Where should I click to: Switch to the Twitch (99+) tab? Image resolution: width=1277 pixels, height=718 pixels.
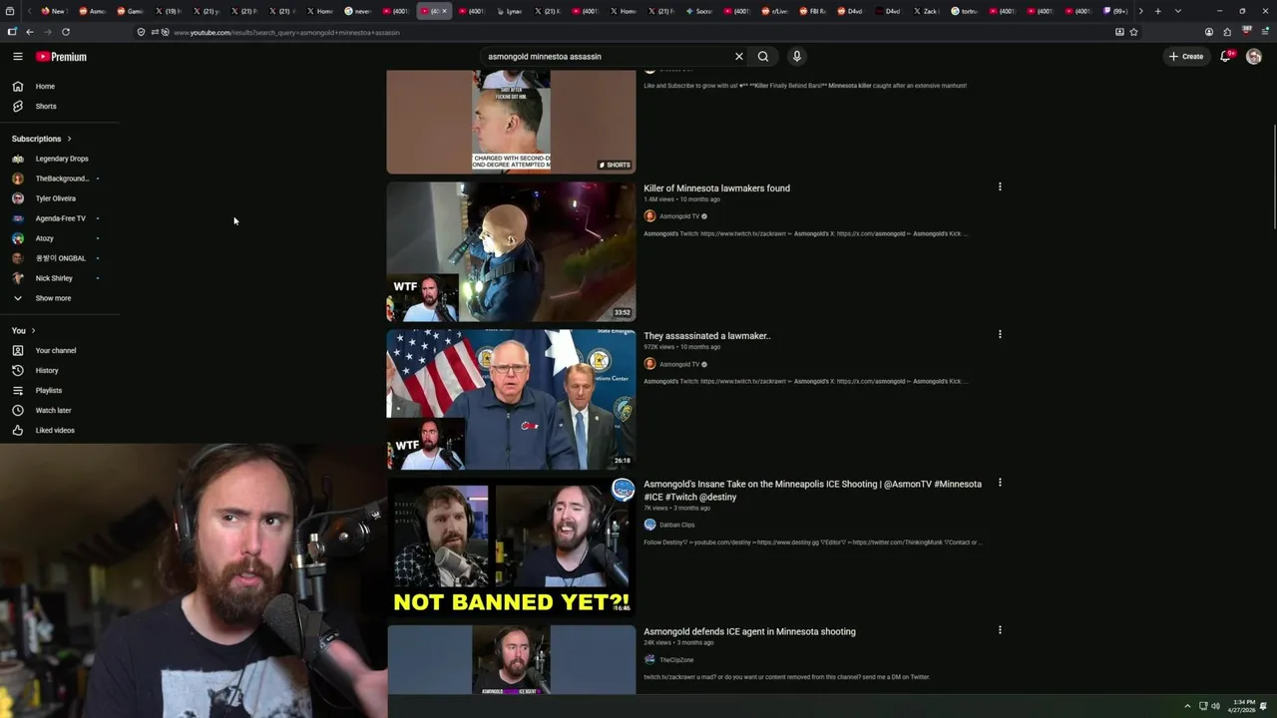[1115, 11]
